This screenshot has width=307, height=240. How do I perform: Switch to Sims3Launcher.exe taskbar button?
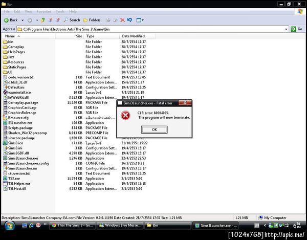click(216, 225)
